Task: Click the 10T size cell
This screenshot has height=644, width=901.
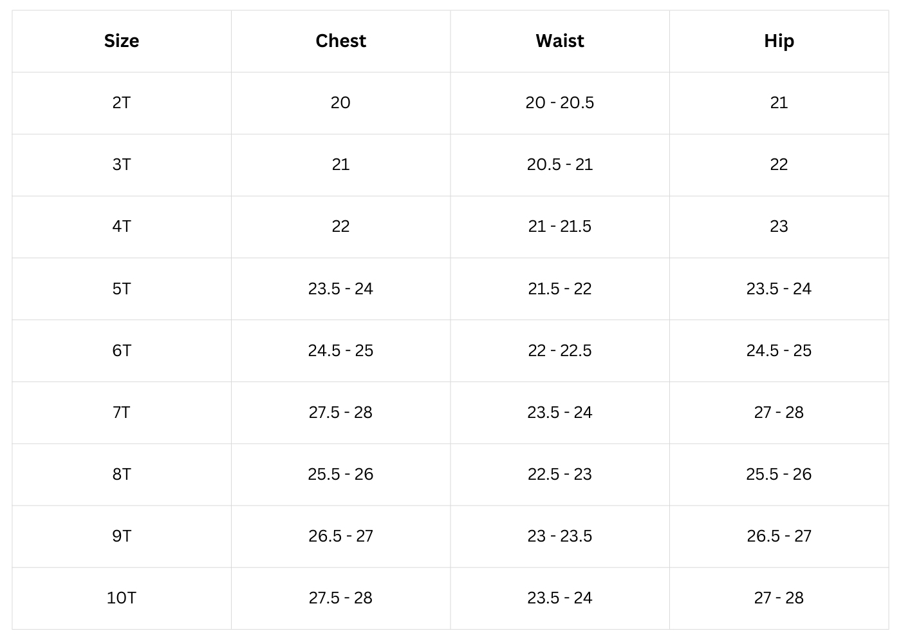Action: [x=122, y=598]
